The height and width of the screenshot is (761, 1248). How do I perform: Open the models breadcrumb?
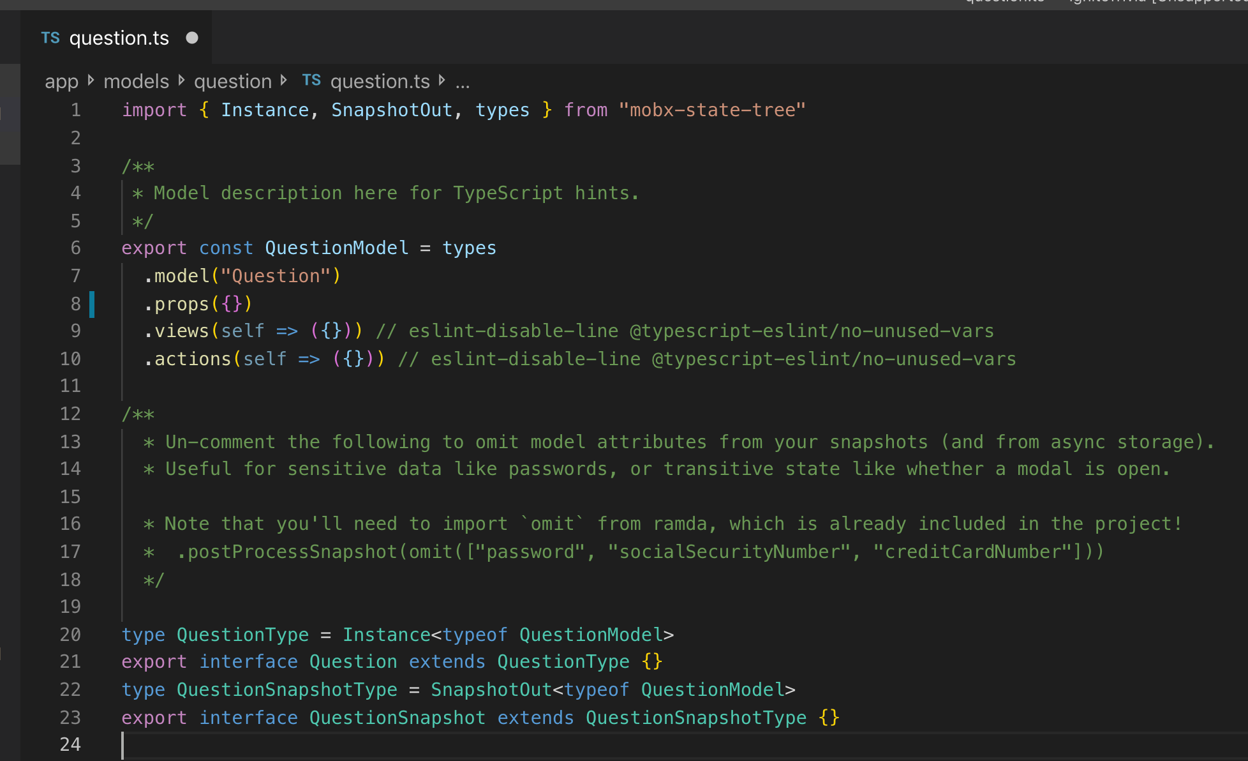[x=136, y=82]
